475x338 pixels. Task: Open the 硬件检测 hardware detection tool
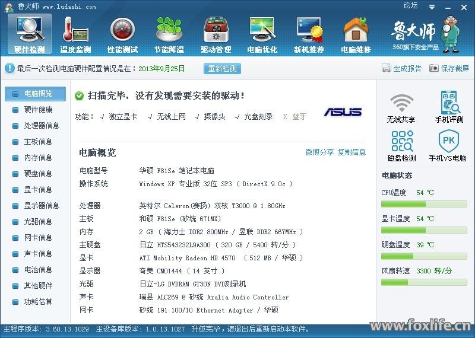[29, 34]
